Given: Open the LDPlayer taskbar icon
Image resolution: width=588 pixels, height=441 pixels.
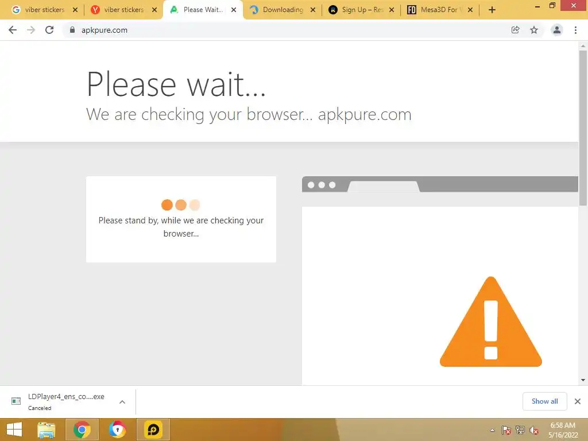Looking at the screenshot, I should pos(153,430).
